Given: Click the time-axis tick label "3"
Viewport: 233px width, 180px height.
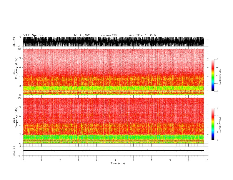Looking at the screenshot, I should tap(78, 160).
